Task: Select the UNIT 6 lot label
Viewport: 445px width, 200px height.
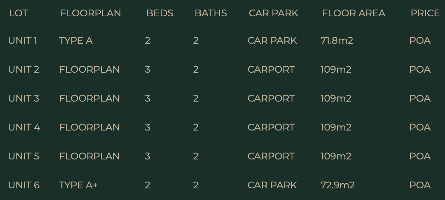Action: 24,185
